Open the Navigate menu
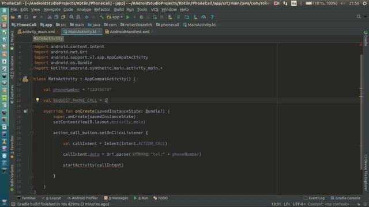 click(52, 9)
